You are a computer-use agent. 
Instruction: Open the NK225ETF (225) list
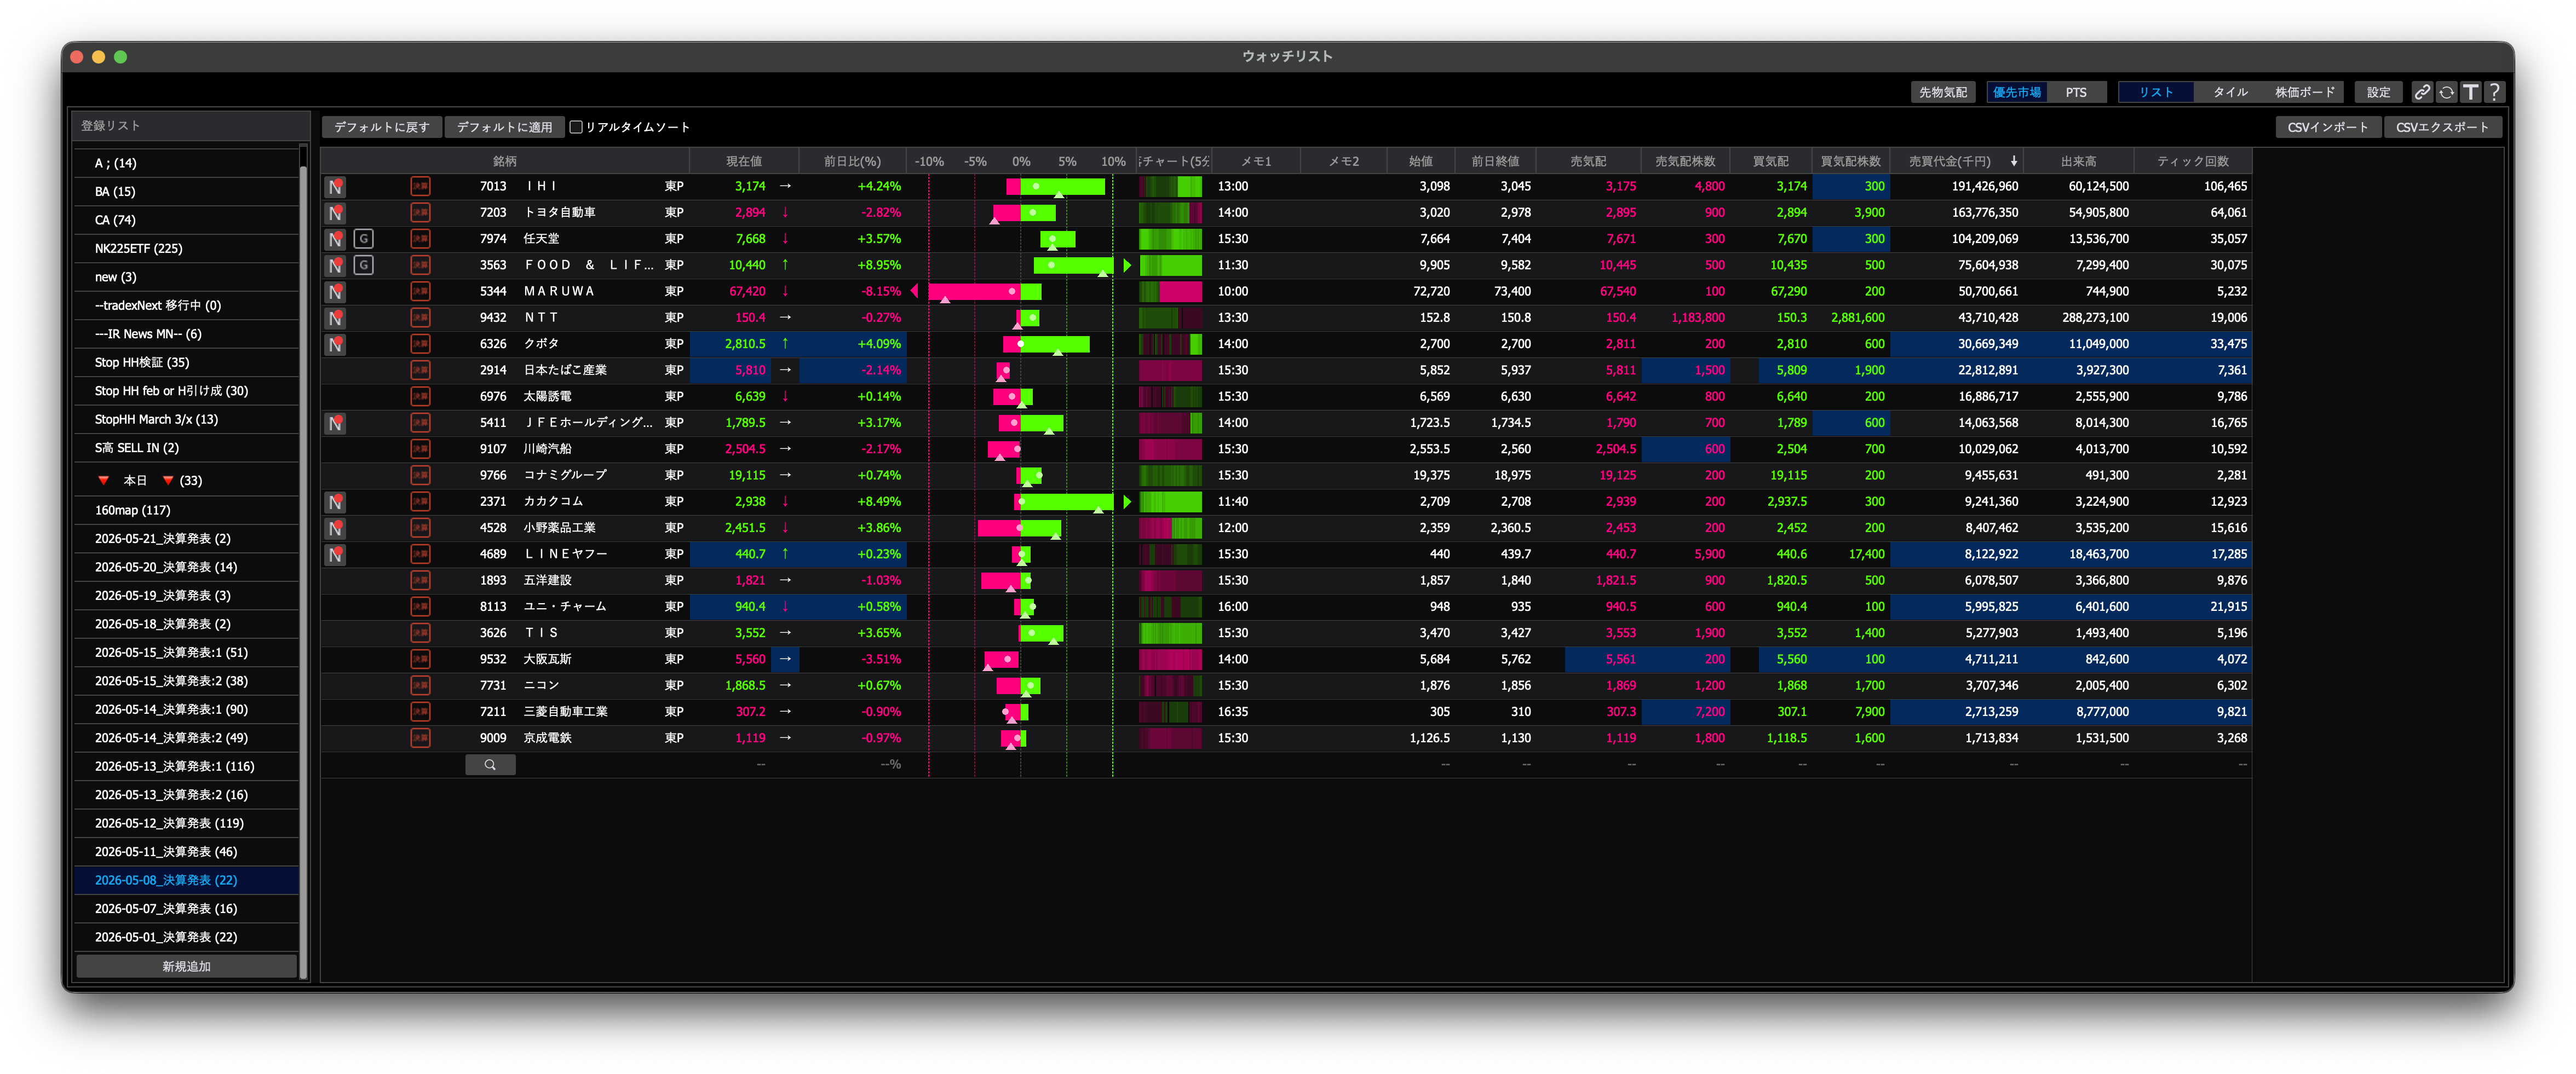point(186,248)
